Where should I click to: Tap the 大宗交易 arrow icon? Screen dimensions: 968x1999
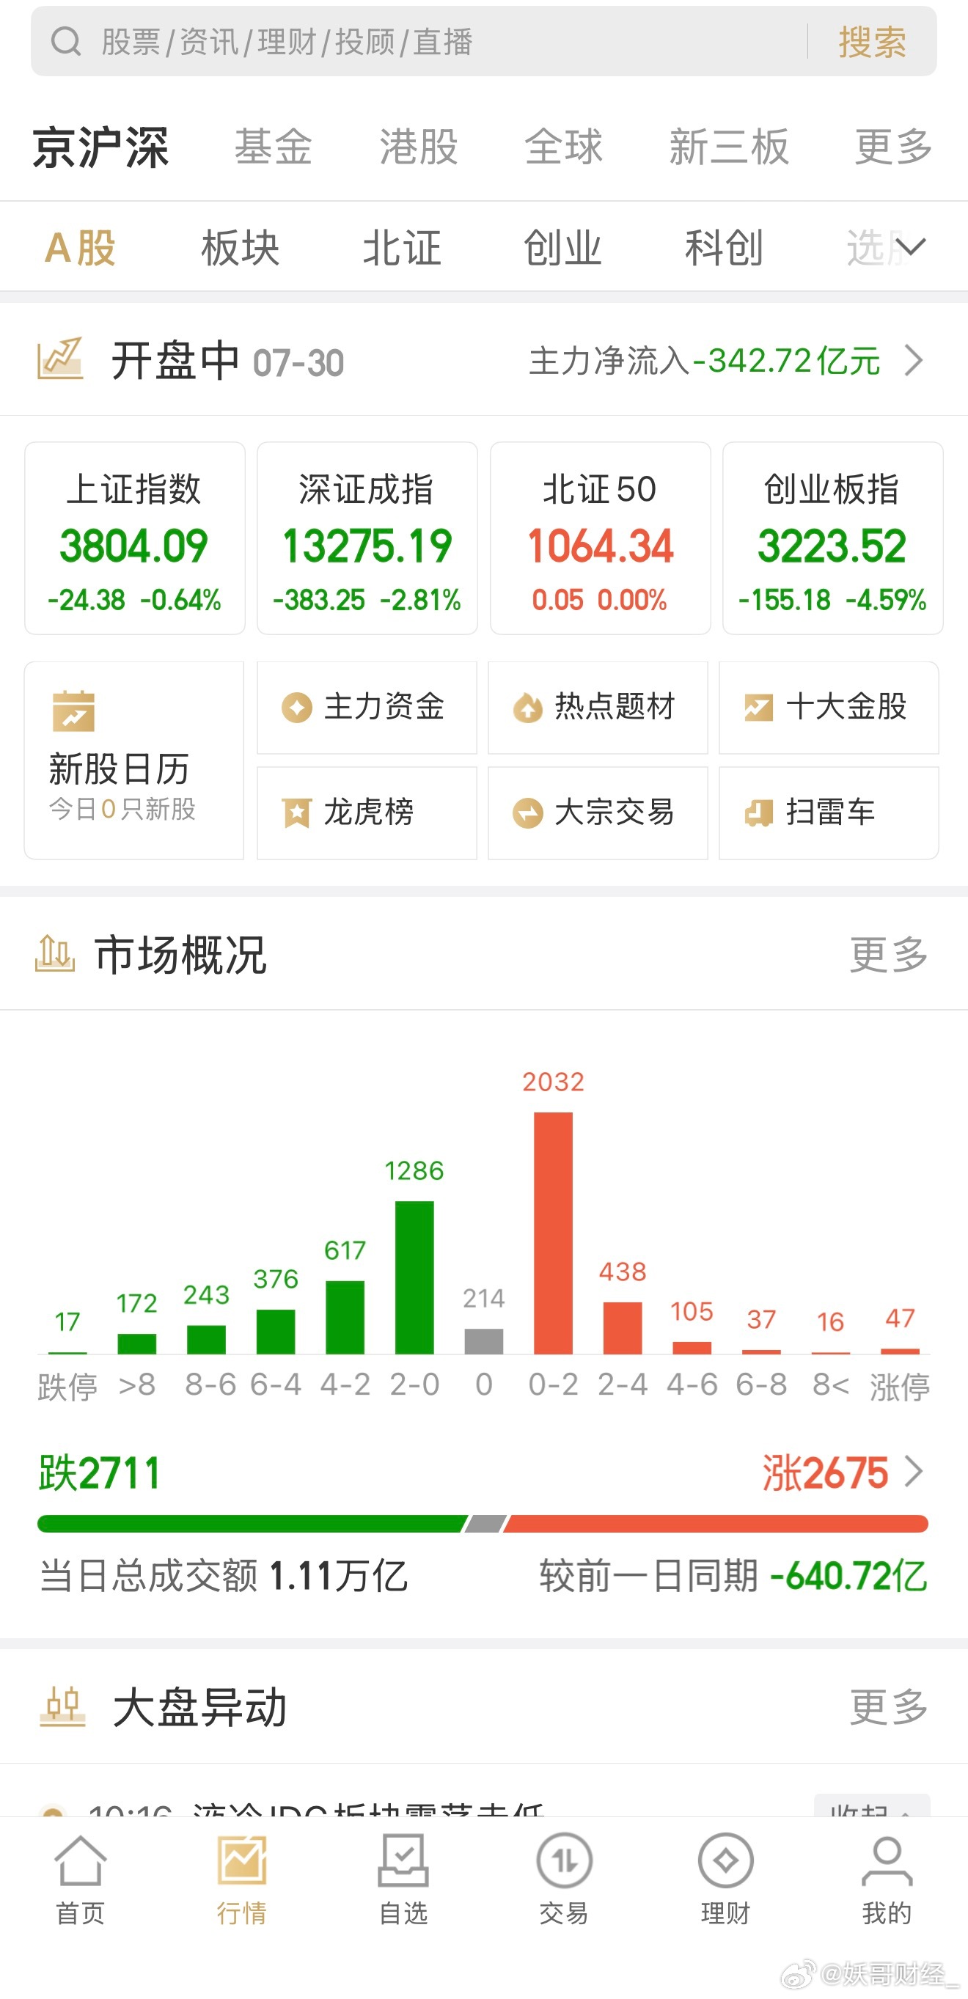pos(528,813)
